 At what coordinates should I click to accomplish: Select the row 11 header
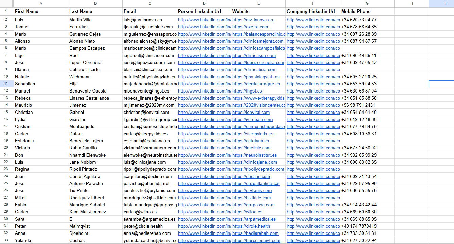tap(6, 84)
